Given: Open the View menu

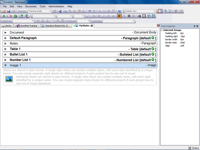Looking at the screenshot, I should click(x=19, y=6).
